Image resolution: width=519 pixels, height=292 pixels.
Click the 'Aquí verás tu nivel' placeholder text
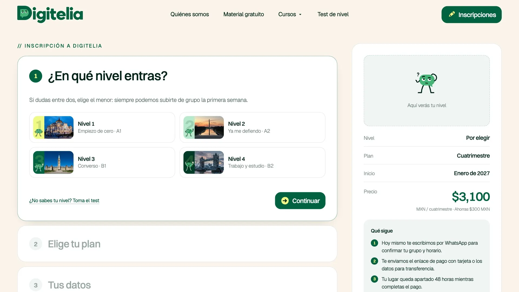(x=427, y=105)
